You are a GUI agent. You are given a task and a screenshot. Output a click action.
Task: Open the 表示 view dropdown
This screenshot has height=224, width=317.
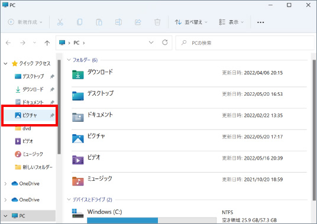pyautogui.click(x=231, y=22)
